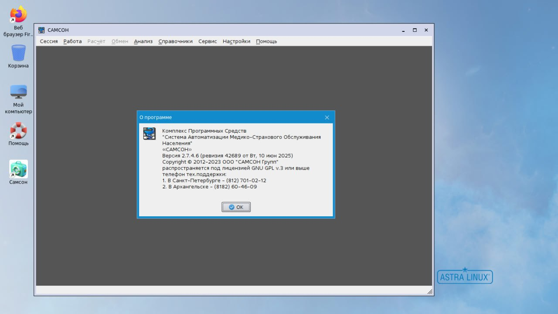Image resolution: width=558 pixels, height=314 pixels.
Task: Click the Copyright САМСОН Групп line
Action: 220,162
